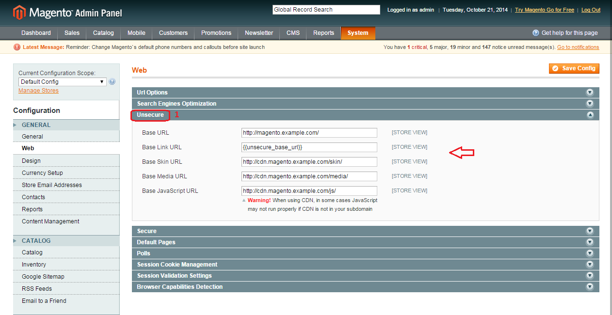Open the Dashboard menu

click(36, 33)
